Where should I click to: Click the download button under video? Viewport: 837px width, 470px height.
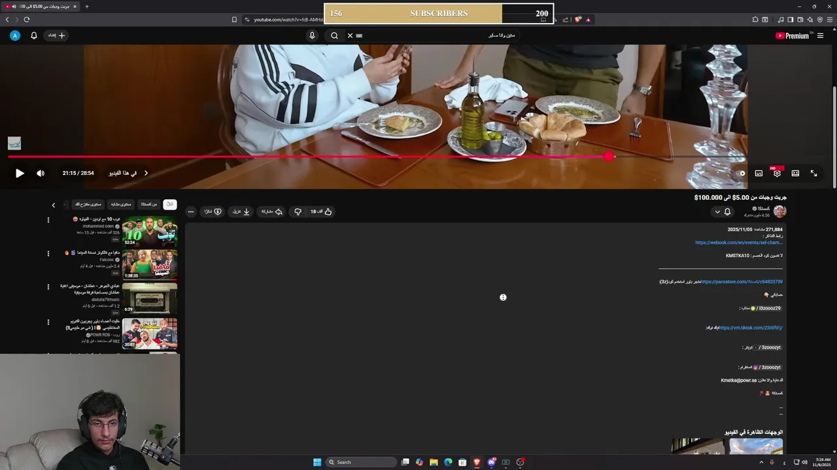tap(241, 211)
